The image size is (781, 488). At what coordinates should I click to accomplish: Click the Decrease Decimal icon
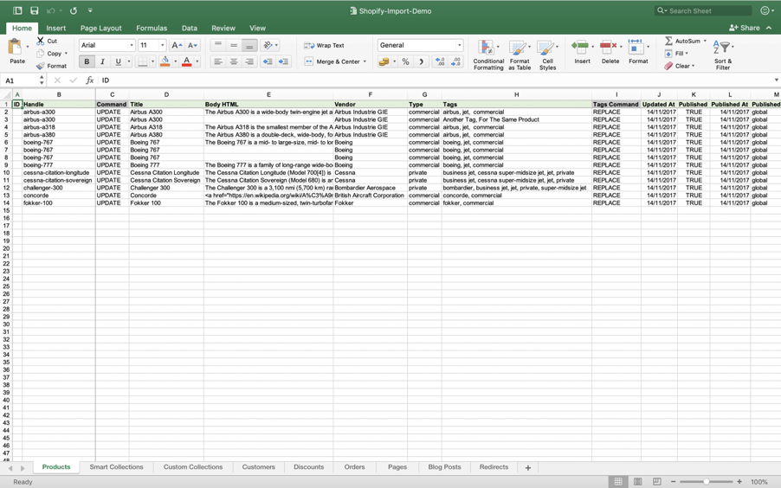click(455, 61)
